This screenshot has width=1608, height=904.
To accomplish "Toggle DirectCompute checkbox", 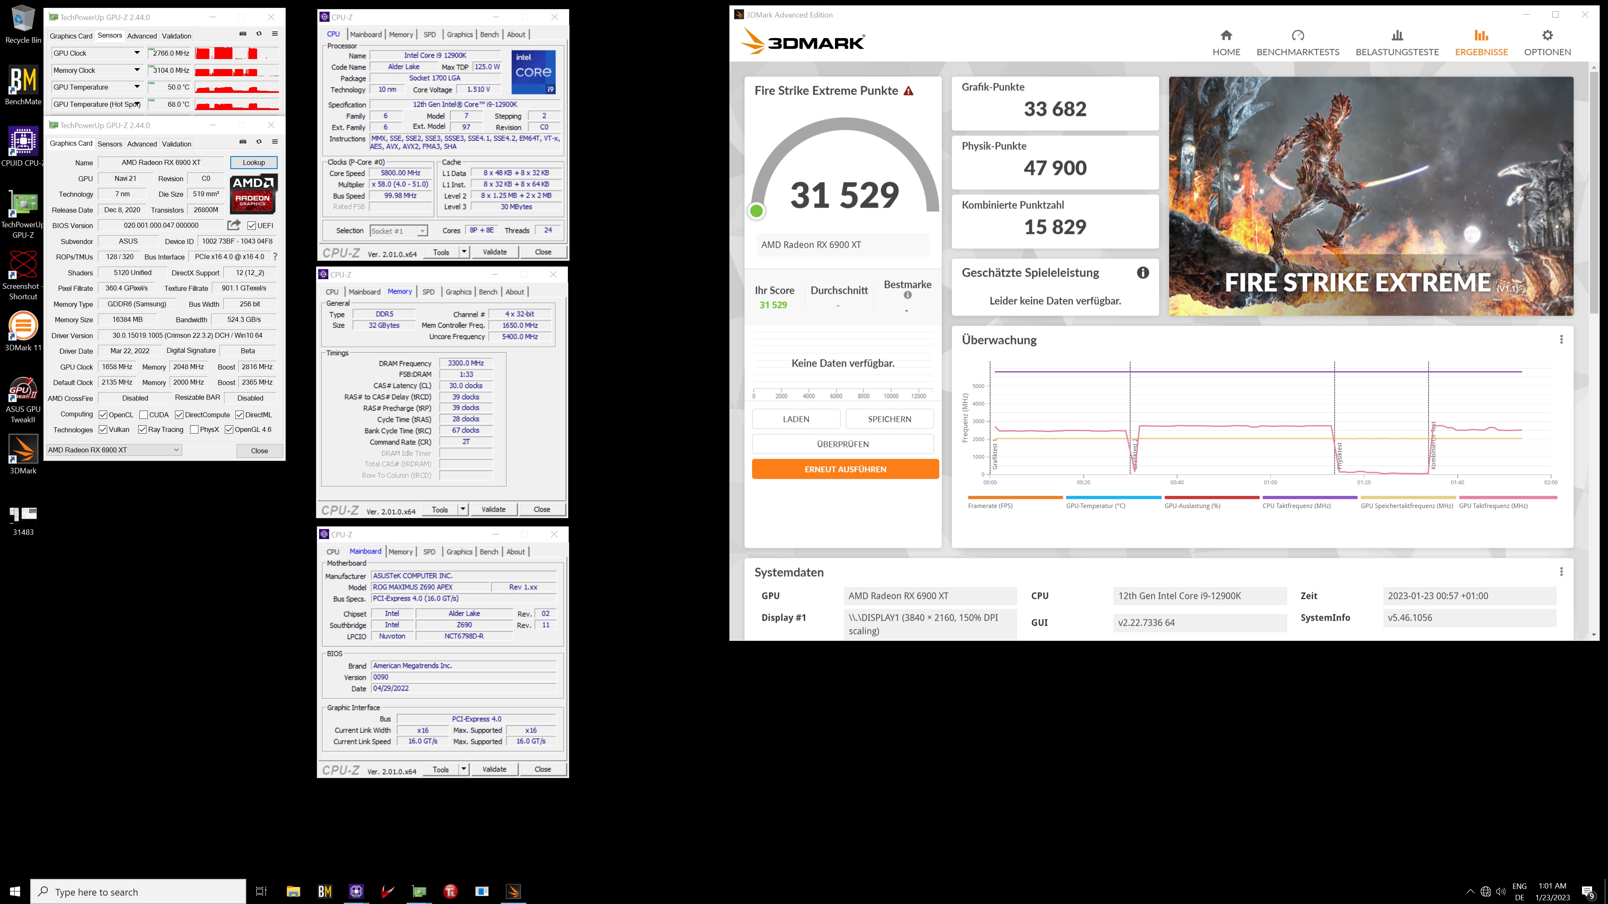I will (x=179, y=415).
